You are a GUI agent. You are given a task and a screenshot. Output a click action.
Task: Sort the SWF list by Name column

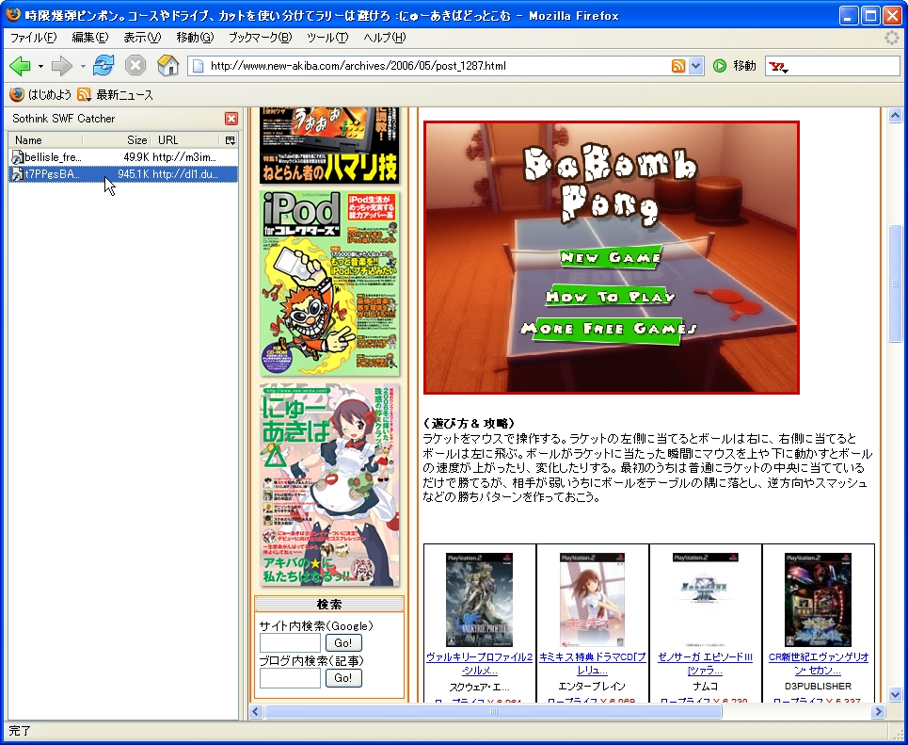(x=46, y=140)
